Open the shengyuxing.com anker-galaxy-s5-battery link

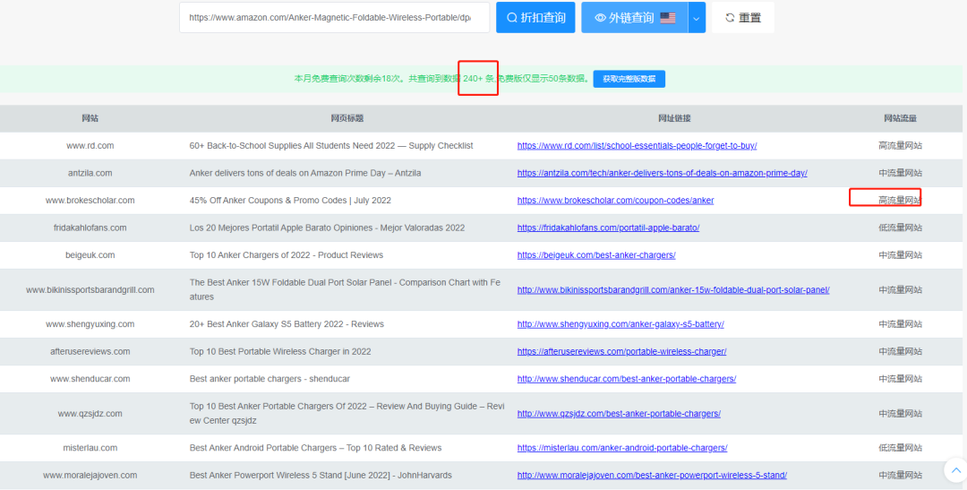[x=620, y=324]
